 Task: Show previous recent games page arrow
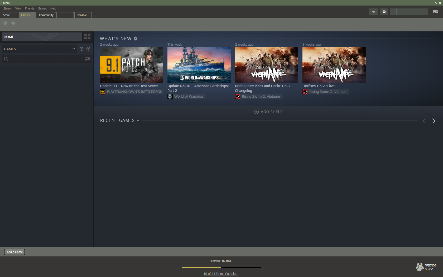pyautogui.click(x=424, y=121)
